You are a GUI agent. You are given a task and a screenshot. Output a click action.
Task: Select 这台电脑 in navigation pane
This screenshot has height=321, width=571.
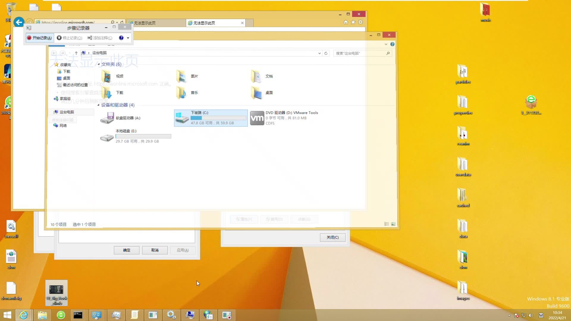[x=67, y=112]
